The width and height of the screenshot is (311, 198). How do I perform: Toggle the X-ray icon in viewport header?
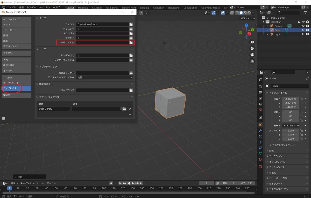tap(232, 13)
